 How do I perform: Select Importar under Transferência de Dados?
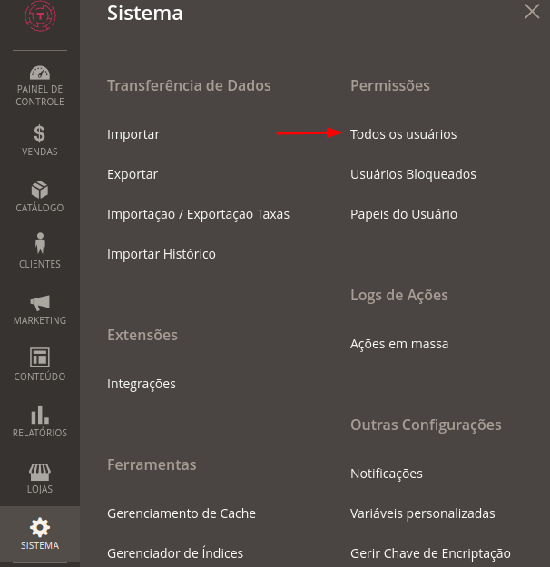click(x=133, y=134)
